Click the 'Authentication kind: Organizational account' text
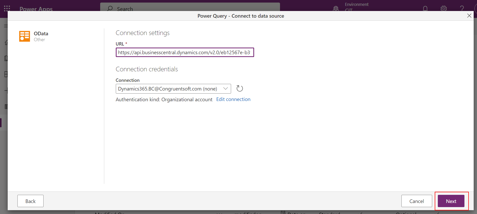The height and width of the screenshot is (214, 477). (164, 99)
